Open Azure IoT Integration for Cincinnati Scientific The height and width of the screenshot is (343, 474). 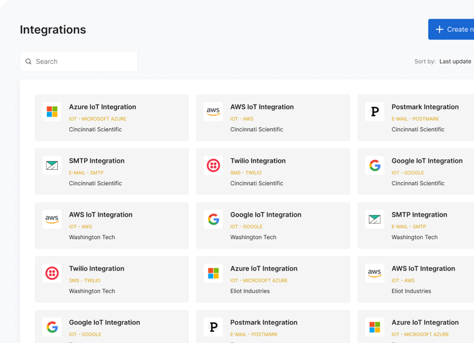[x=112, y=117]
